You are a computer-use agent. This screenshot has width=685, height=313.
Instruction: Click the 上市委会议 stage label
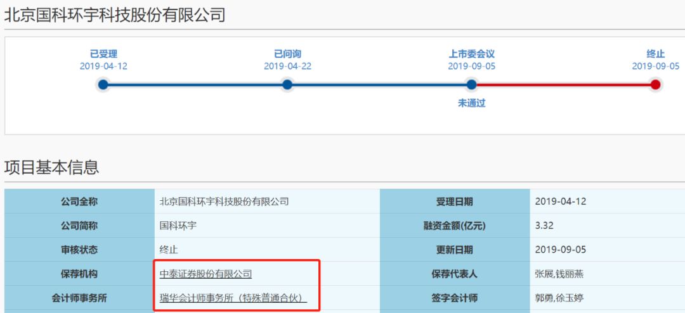472,54
